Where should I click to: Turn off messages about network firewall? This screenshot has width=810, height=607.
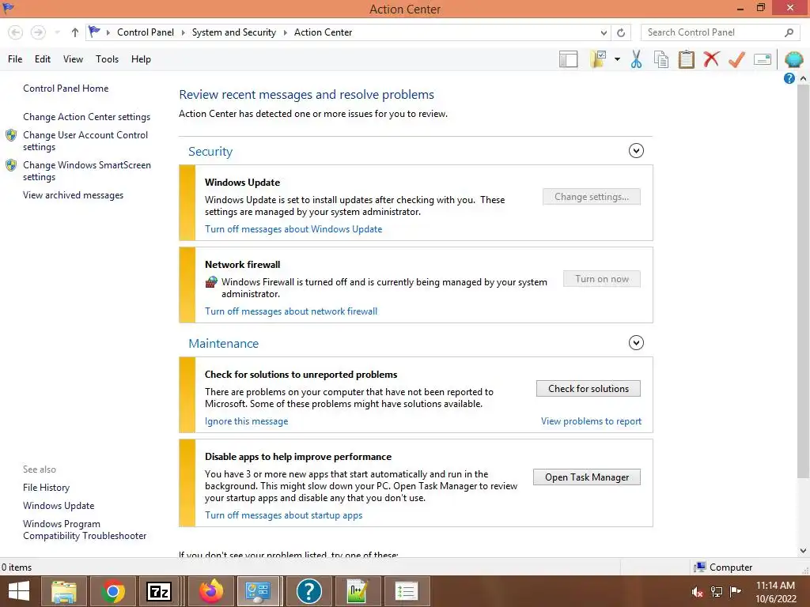pos(291,311)
